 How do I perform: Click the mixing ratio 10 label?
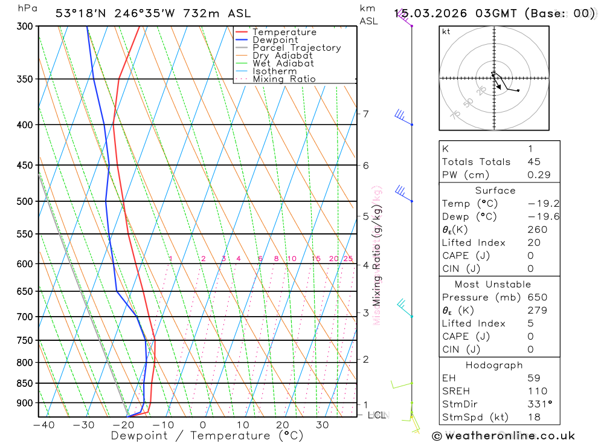[x=292, y=259]
